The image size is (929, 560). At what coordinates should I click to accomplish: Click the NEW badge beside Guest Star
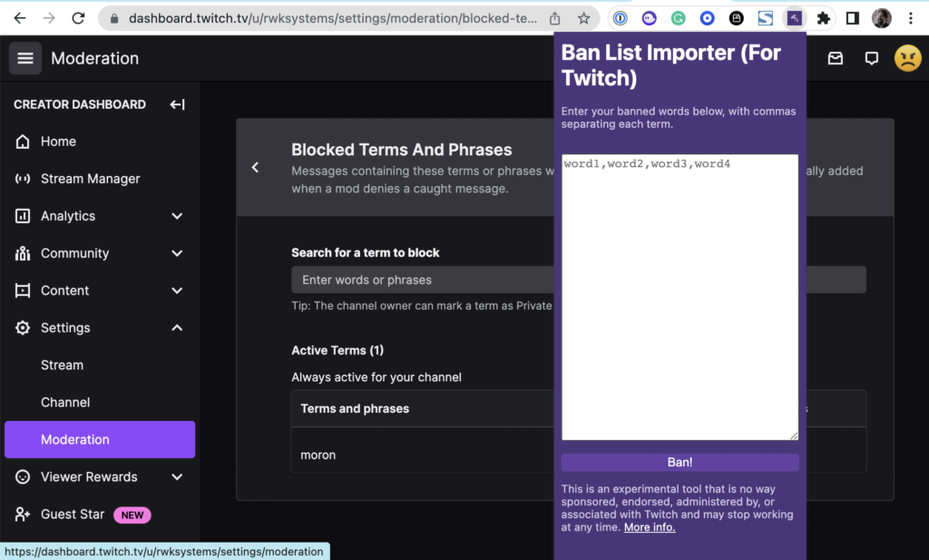click(x=132, y=515)
